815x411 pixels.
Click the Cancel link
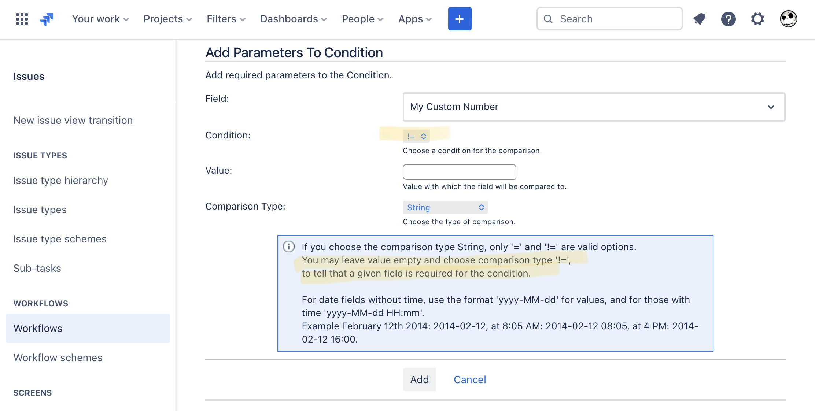[470, 379]
